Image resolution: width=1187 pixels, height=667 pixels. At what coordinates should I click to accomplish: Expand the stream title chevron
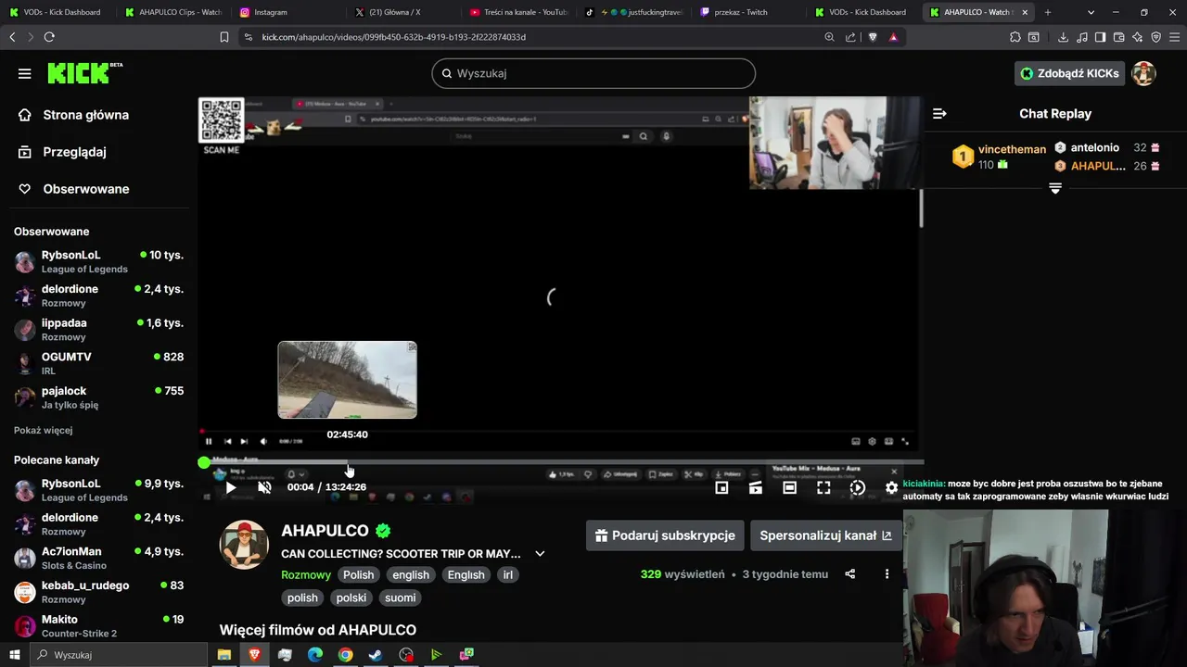coord(540,554)
